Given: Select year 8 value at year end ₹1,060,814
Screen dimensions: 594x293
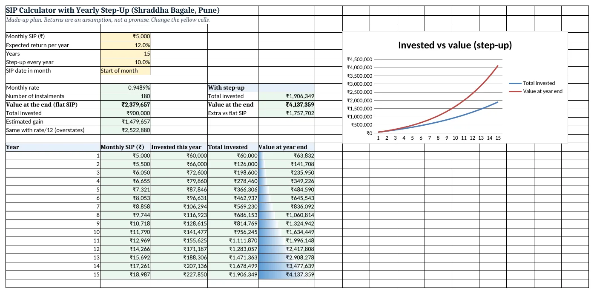Looking at the screenshot, I should coord(286,215).
